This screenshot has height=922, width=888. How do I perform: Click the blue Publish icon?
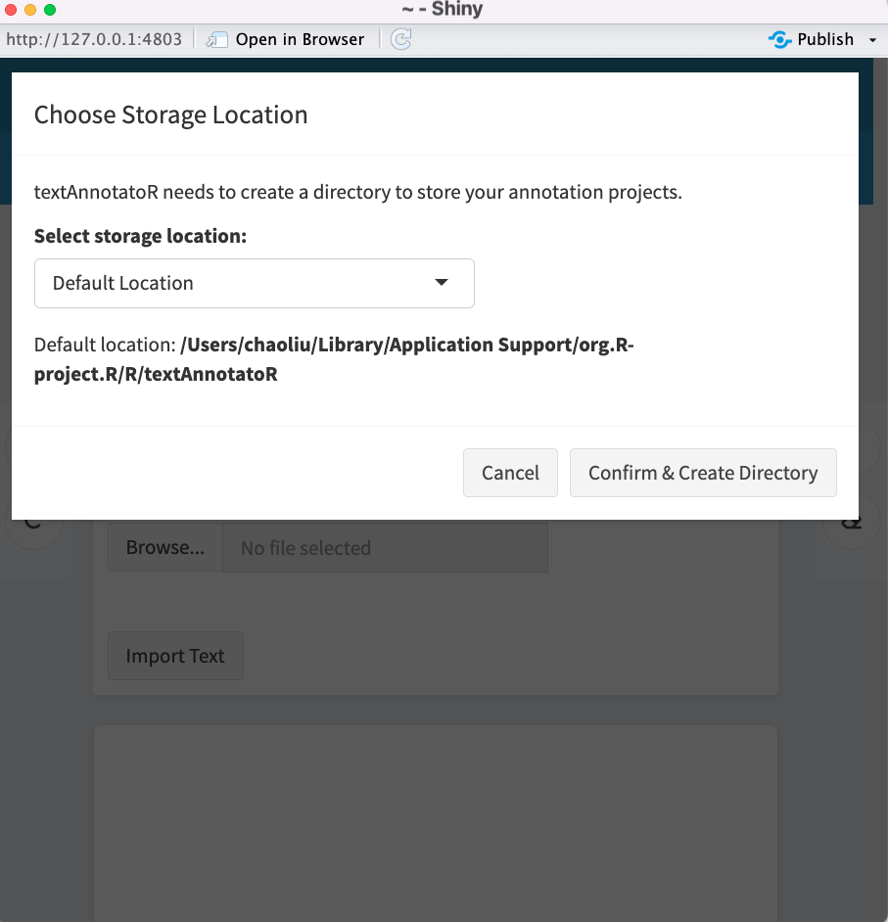pos(779,39)
